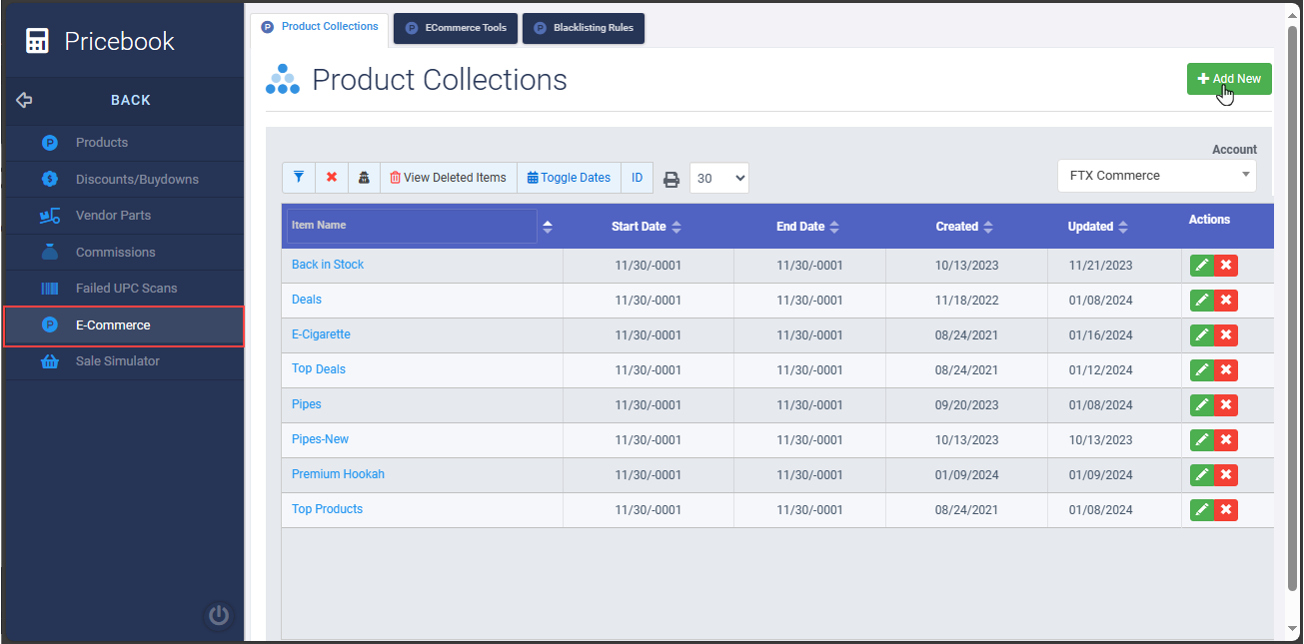Go to Vendor Parts in the sidebar
This screenshot has width=1304, height=644.
123,216
